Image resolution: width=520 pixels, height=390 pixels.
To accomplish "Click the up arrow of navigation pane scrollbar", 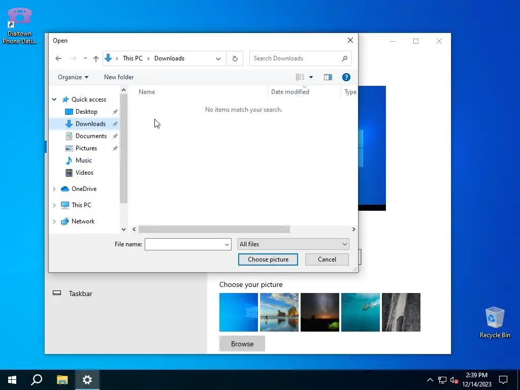I will (x=124, y=90).
